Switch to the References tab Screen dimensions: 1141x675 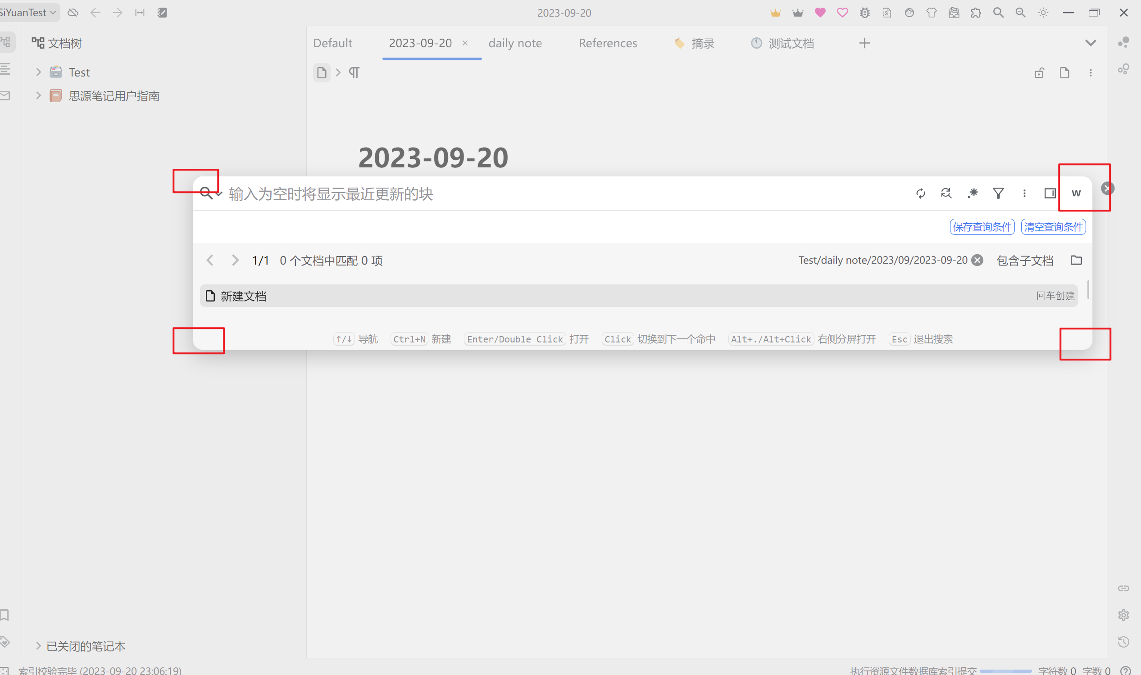pyautogui.click(x=608, y=43)
